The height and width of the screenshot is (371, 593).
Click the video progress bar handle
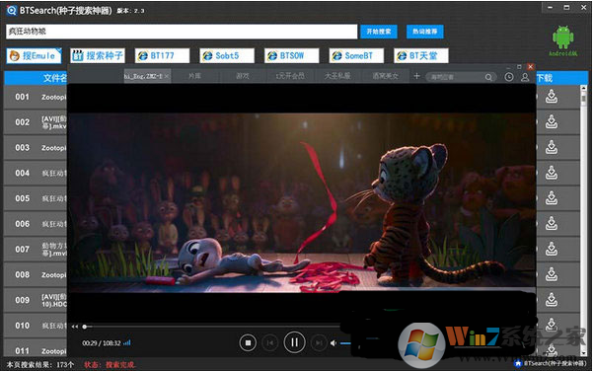[85, 327]
